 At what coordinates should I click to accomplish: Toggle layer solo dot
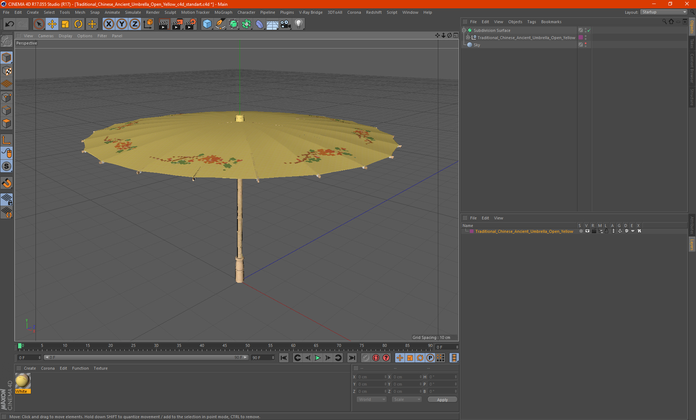point(581,231)
